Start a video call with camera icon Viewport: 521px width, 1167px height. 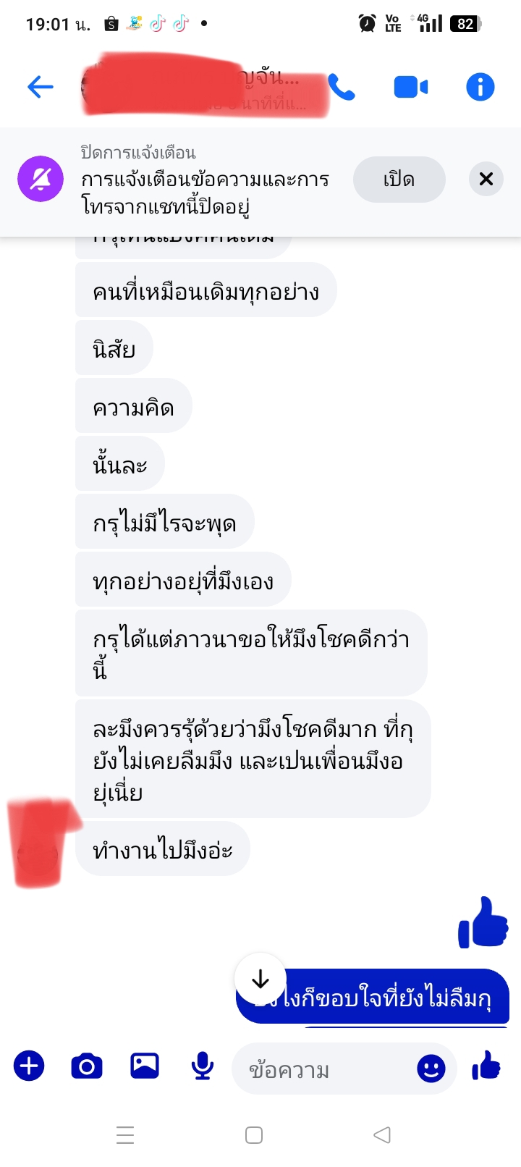(x=410, y=88)
